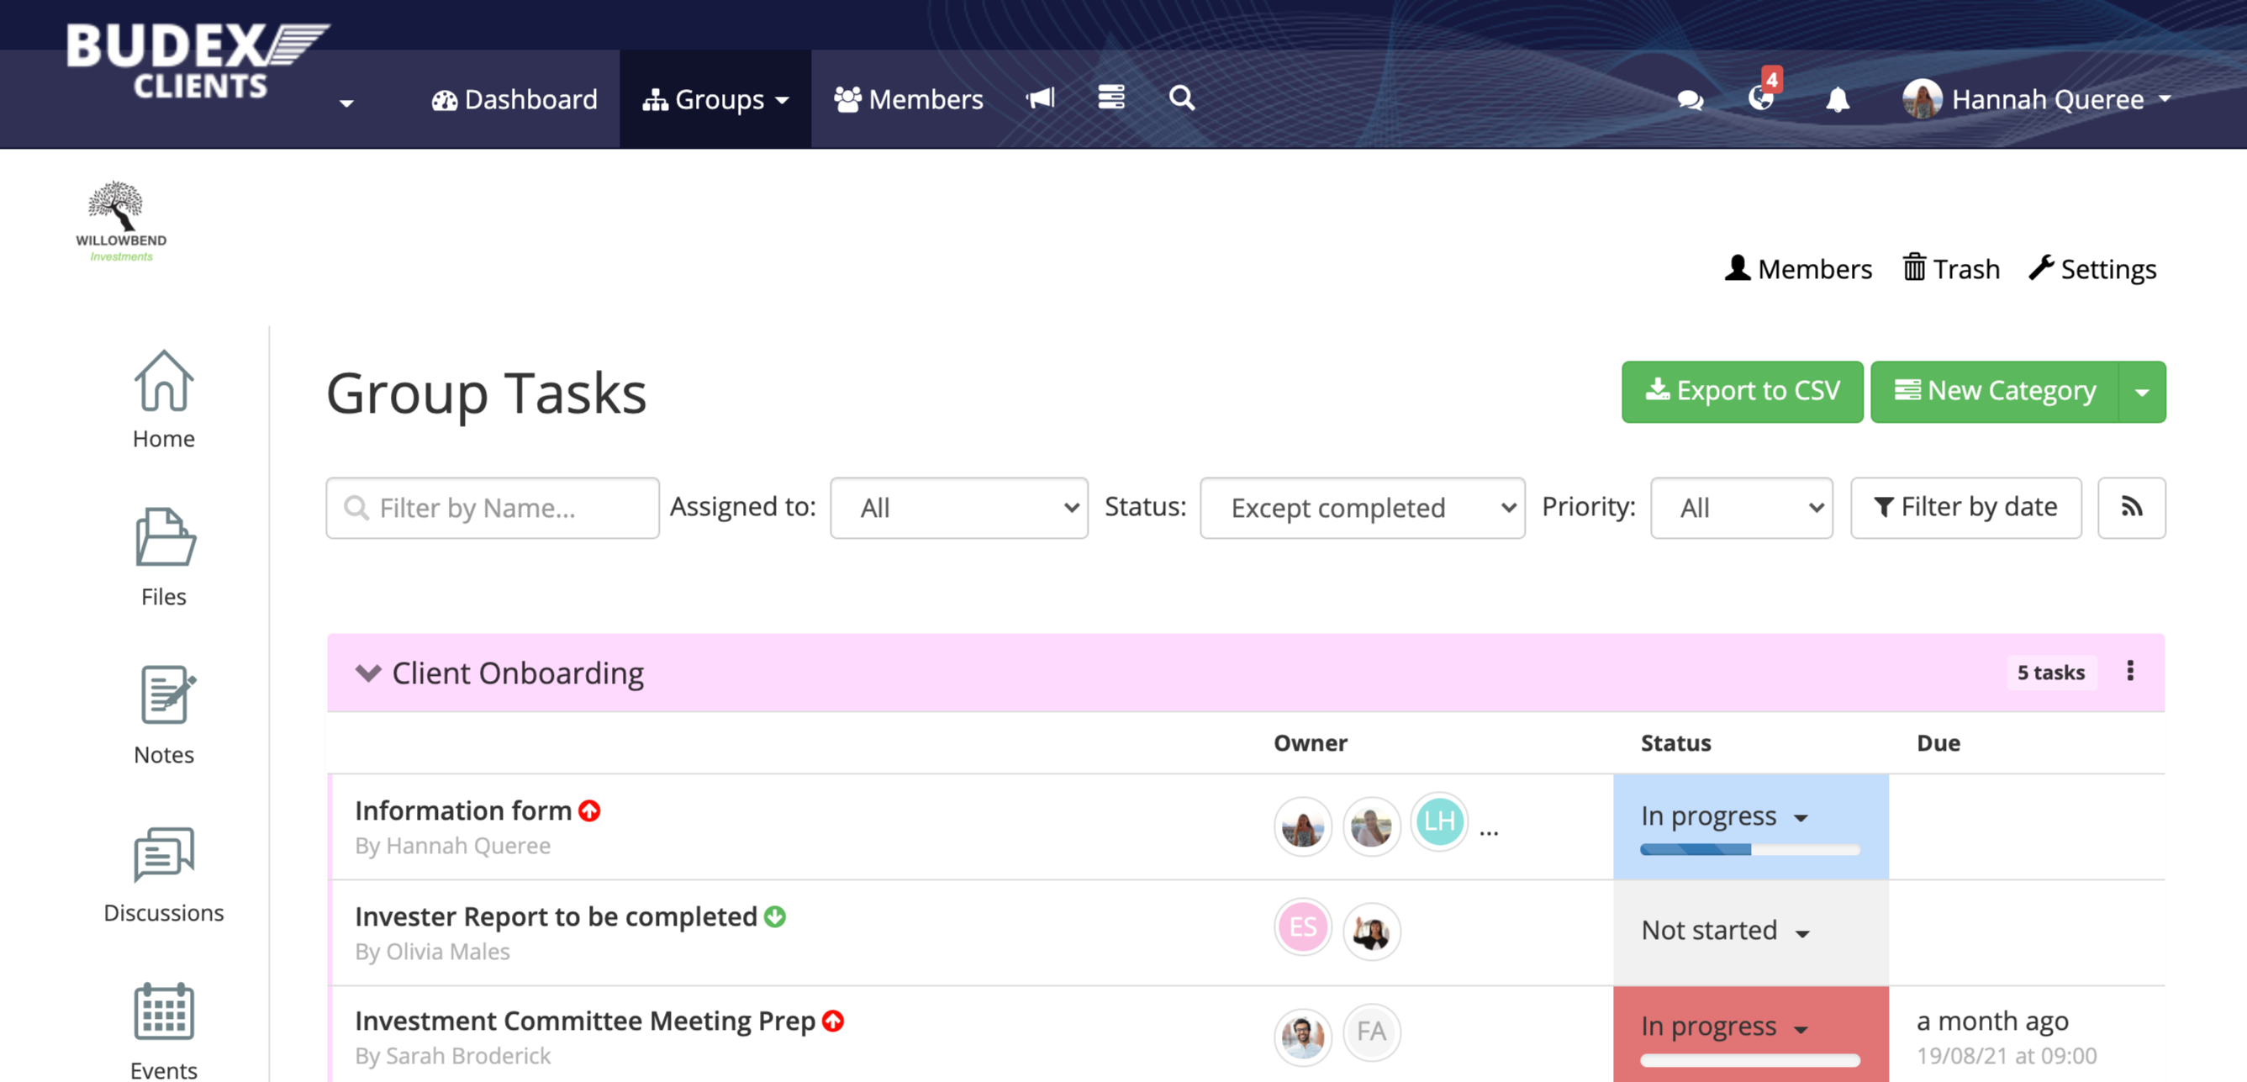This screenshot has width=2247, height=1082.
Task: Click the Filter by date button
Action: (1966, 508)
